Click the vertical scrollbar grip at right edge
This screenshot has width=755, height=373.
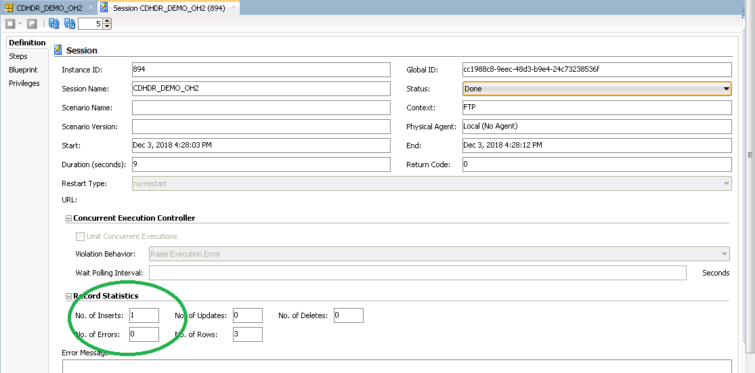(x=750, y=154)
